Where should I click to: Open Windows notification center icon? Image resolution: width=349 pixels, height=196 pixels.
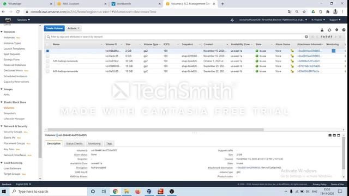[340, 191]
